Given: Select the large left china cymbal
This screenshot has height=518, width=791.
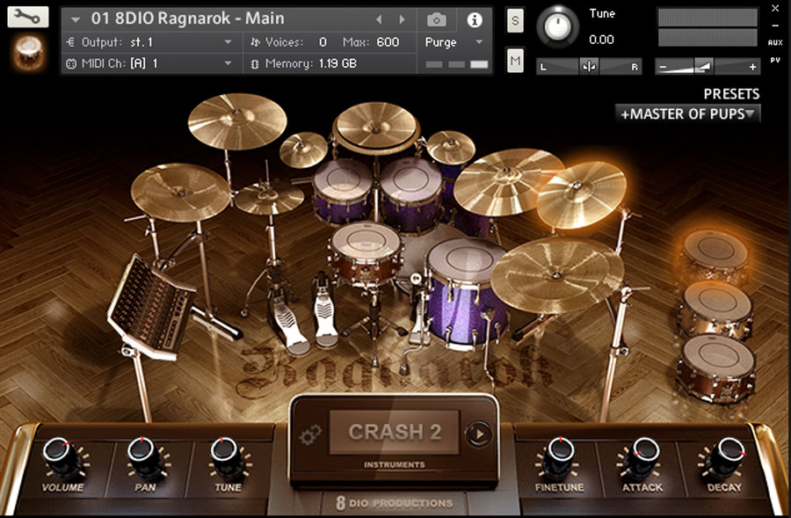Looking at the screenshot, I should pyautogui.click(x=180, y=193).
